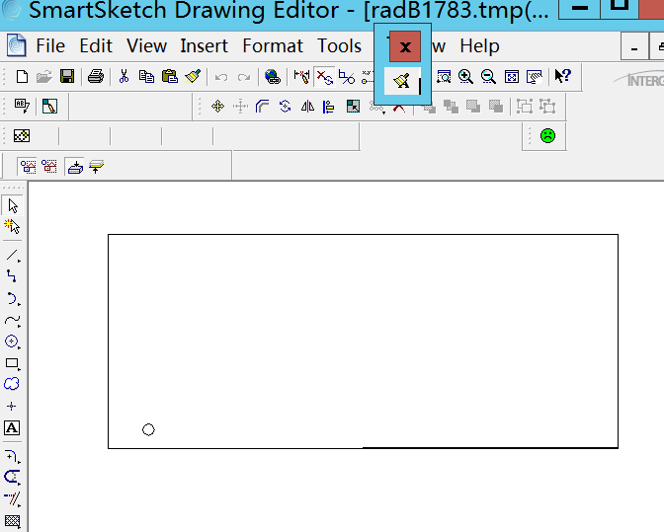This screenshot has width=664, height=532.
Task: Click the Group icon with dashed frame
Action: coord(525,107)
